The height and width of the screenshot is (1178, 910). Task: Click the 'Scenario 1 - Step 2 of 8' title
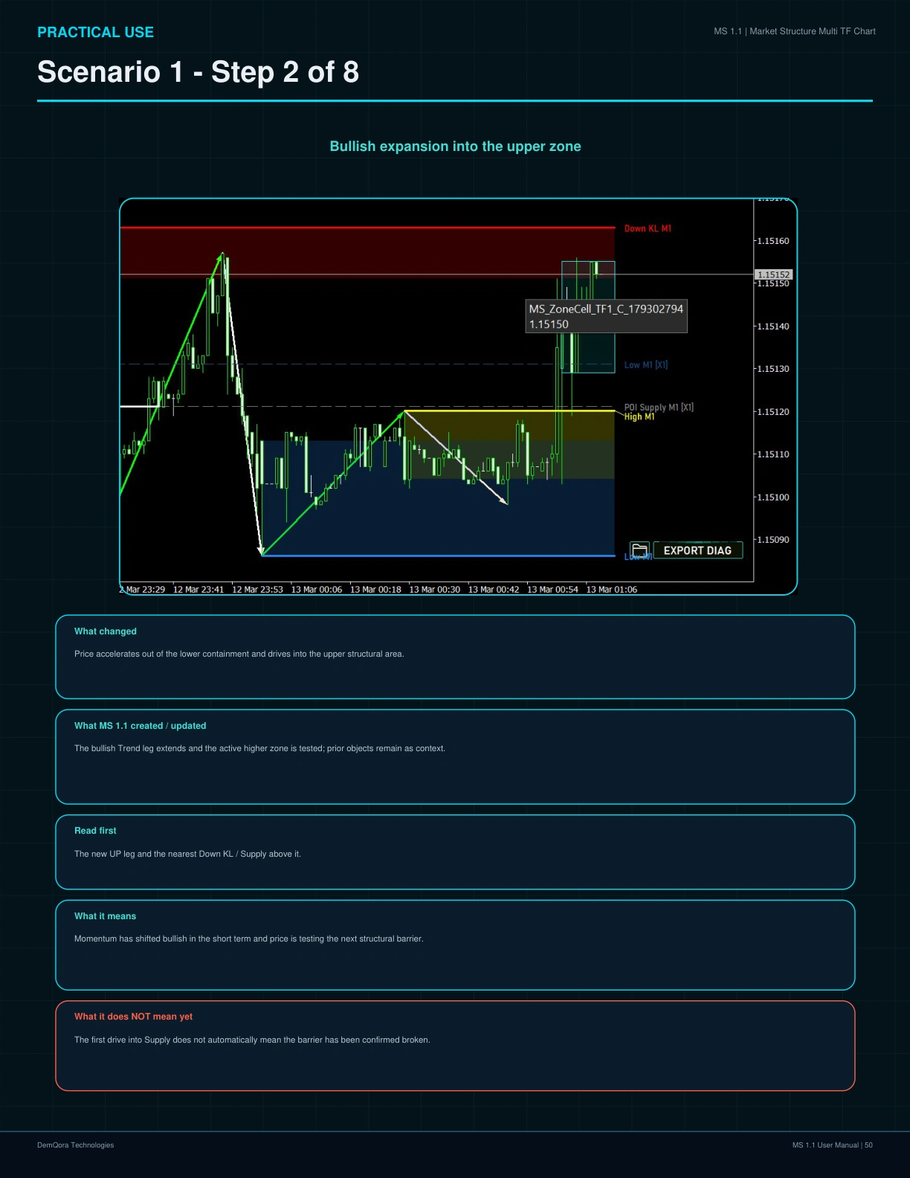tap(198, 72)
